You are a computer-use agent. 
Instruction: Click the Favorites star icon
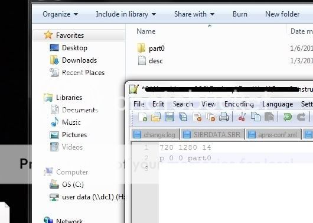point(48,35)
